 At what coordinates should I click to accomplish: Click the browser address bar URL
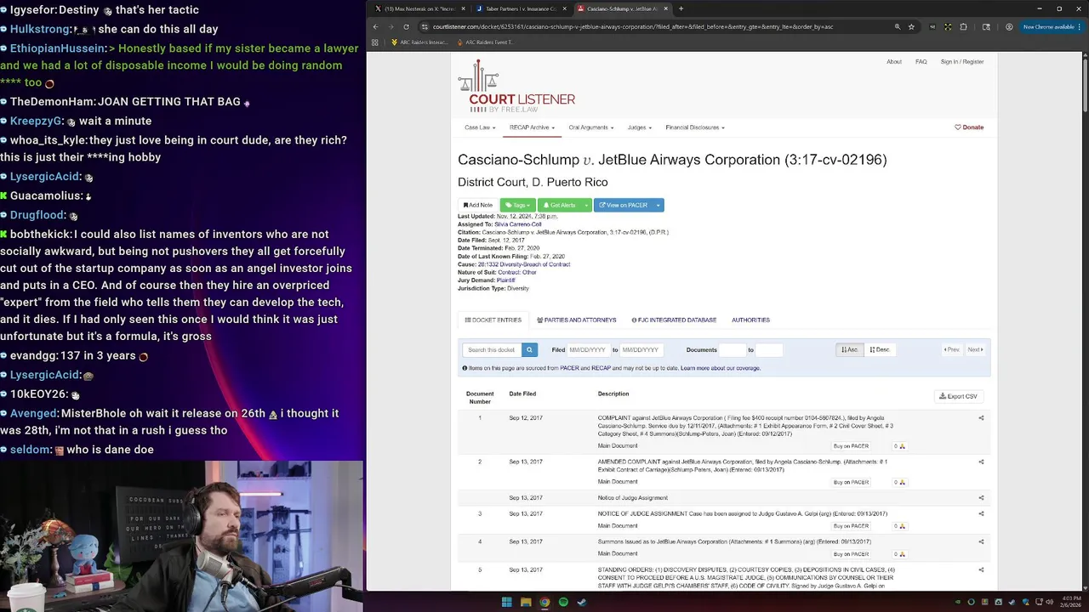(632, 26)
